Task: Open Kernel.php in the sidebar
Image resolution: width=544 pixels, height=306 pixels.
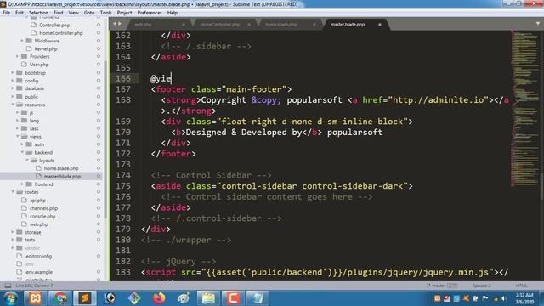Action: pos(46,49)
